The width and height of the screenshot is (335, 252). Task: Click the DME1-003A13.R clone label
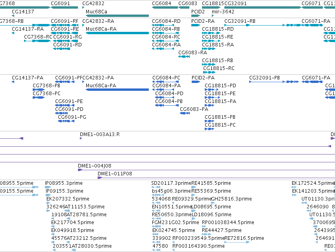(100, 134)
